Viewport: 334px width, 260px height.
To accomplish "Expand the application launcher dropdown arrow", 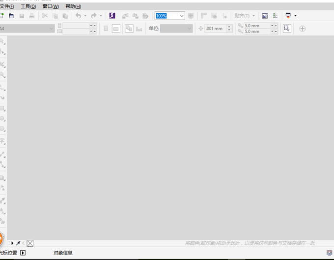I will pos(295,16).
